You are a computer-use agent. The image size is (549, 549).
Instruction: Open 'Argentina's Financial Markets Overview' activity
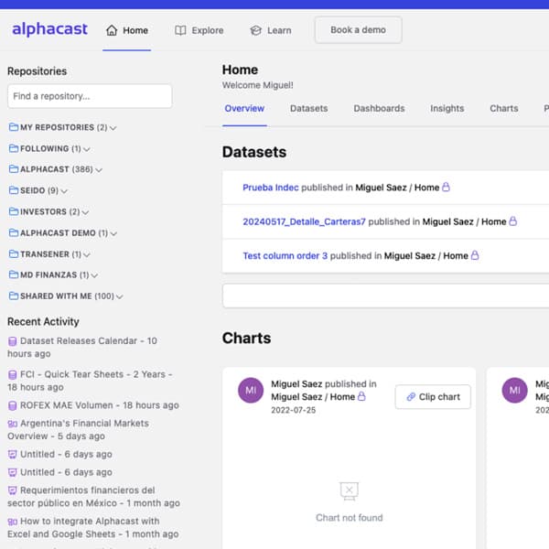(x=78, y=430)
